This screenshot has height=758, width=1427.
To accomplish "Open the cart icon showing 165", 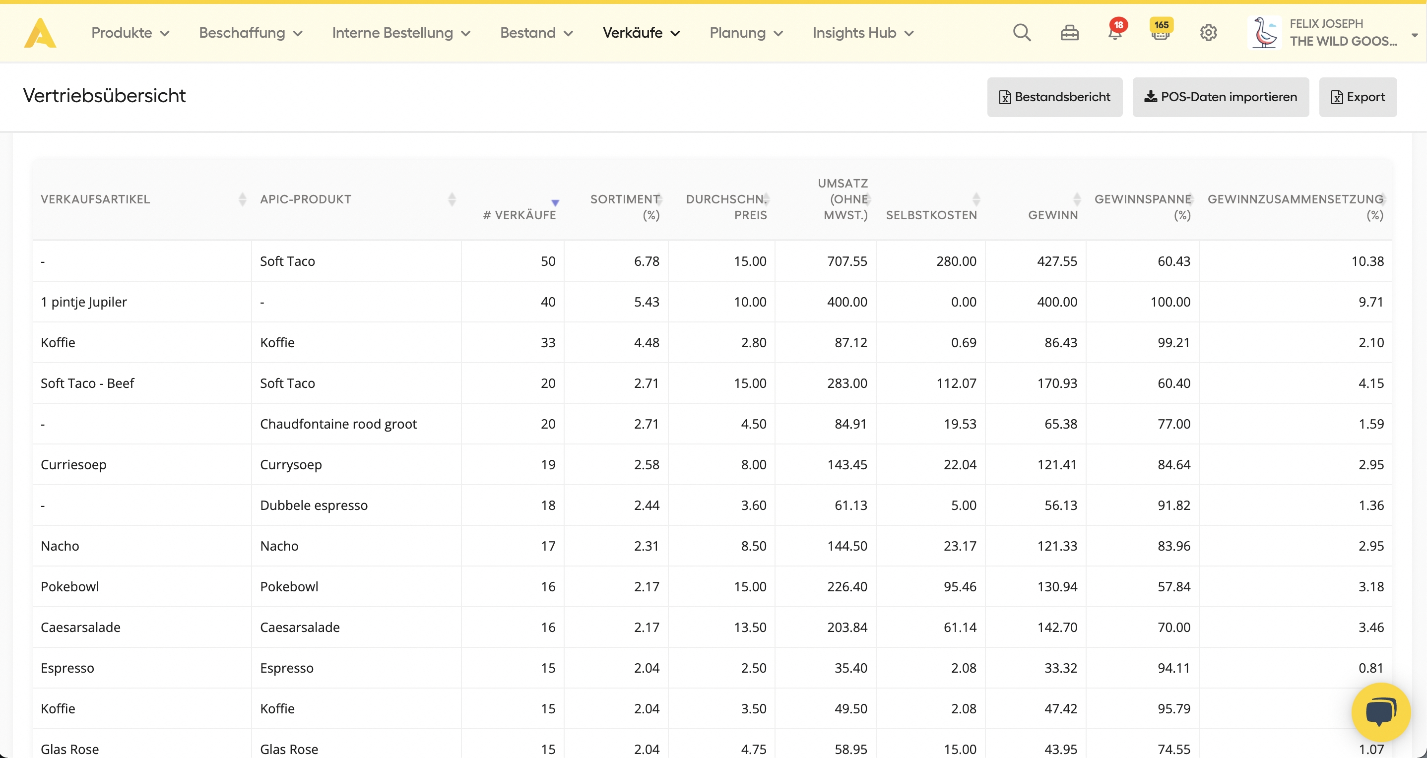I will [x=1161, y=32].
